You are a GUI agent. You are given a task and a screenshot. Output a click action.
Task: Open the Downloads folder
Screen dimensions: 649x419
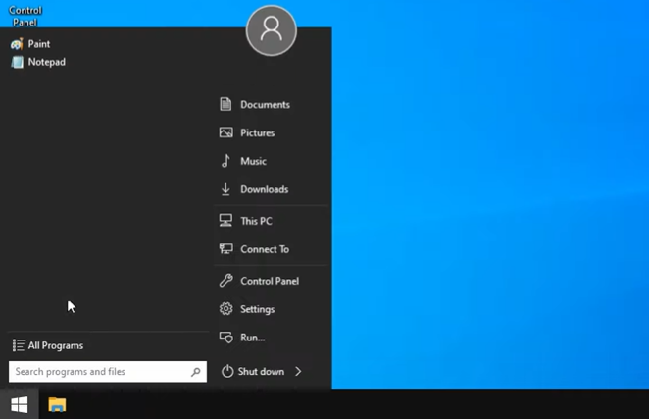pyautogui.click(x=254, y=189)
